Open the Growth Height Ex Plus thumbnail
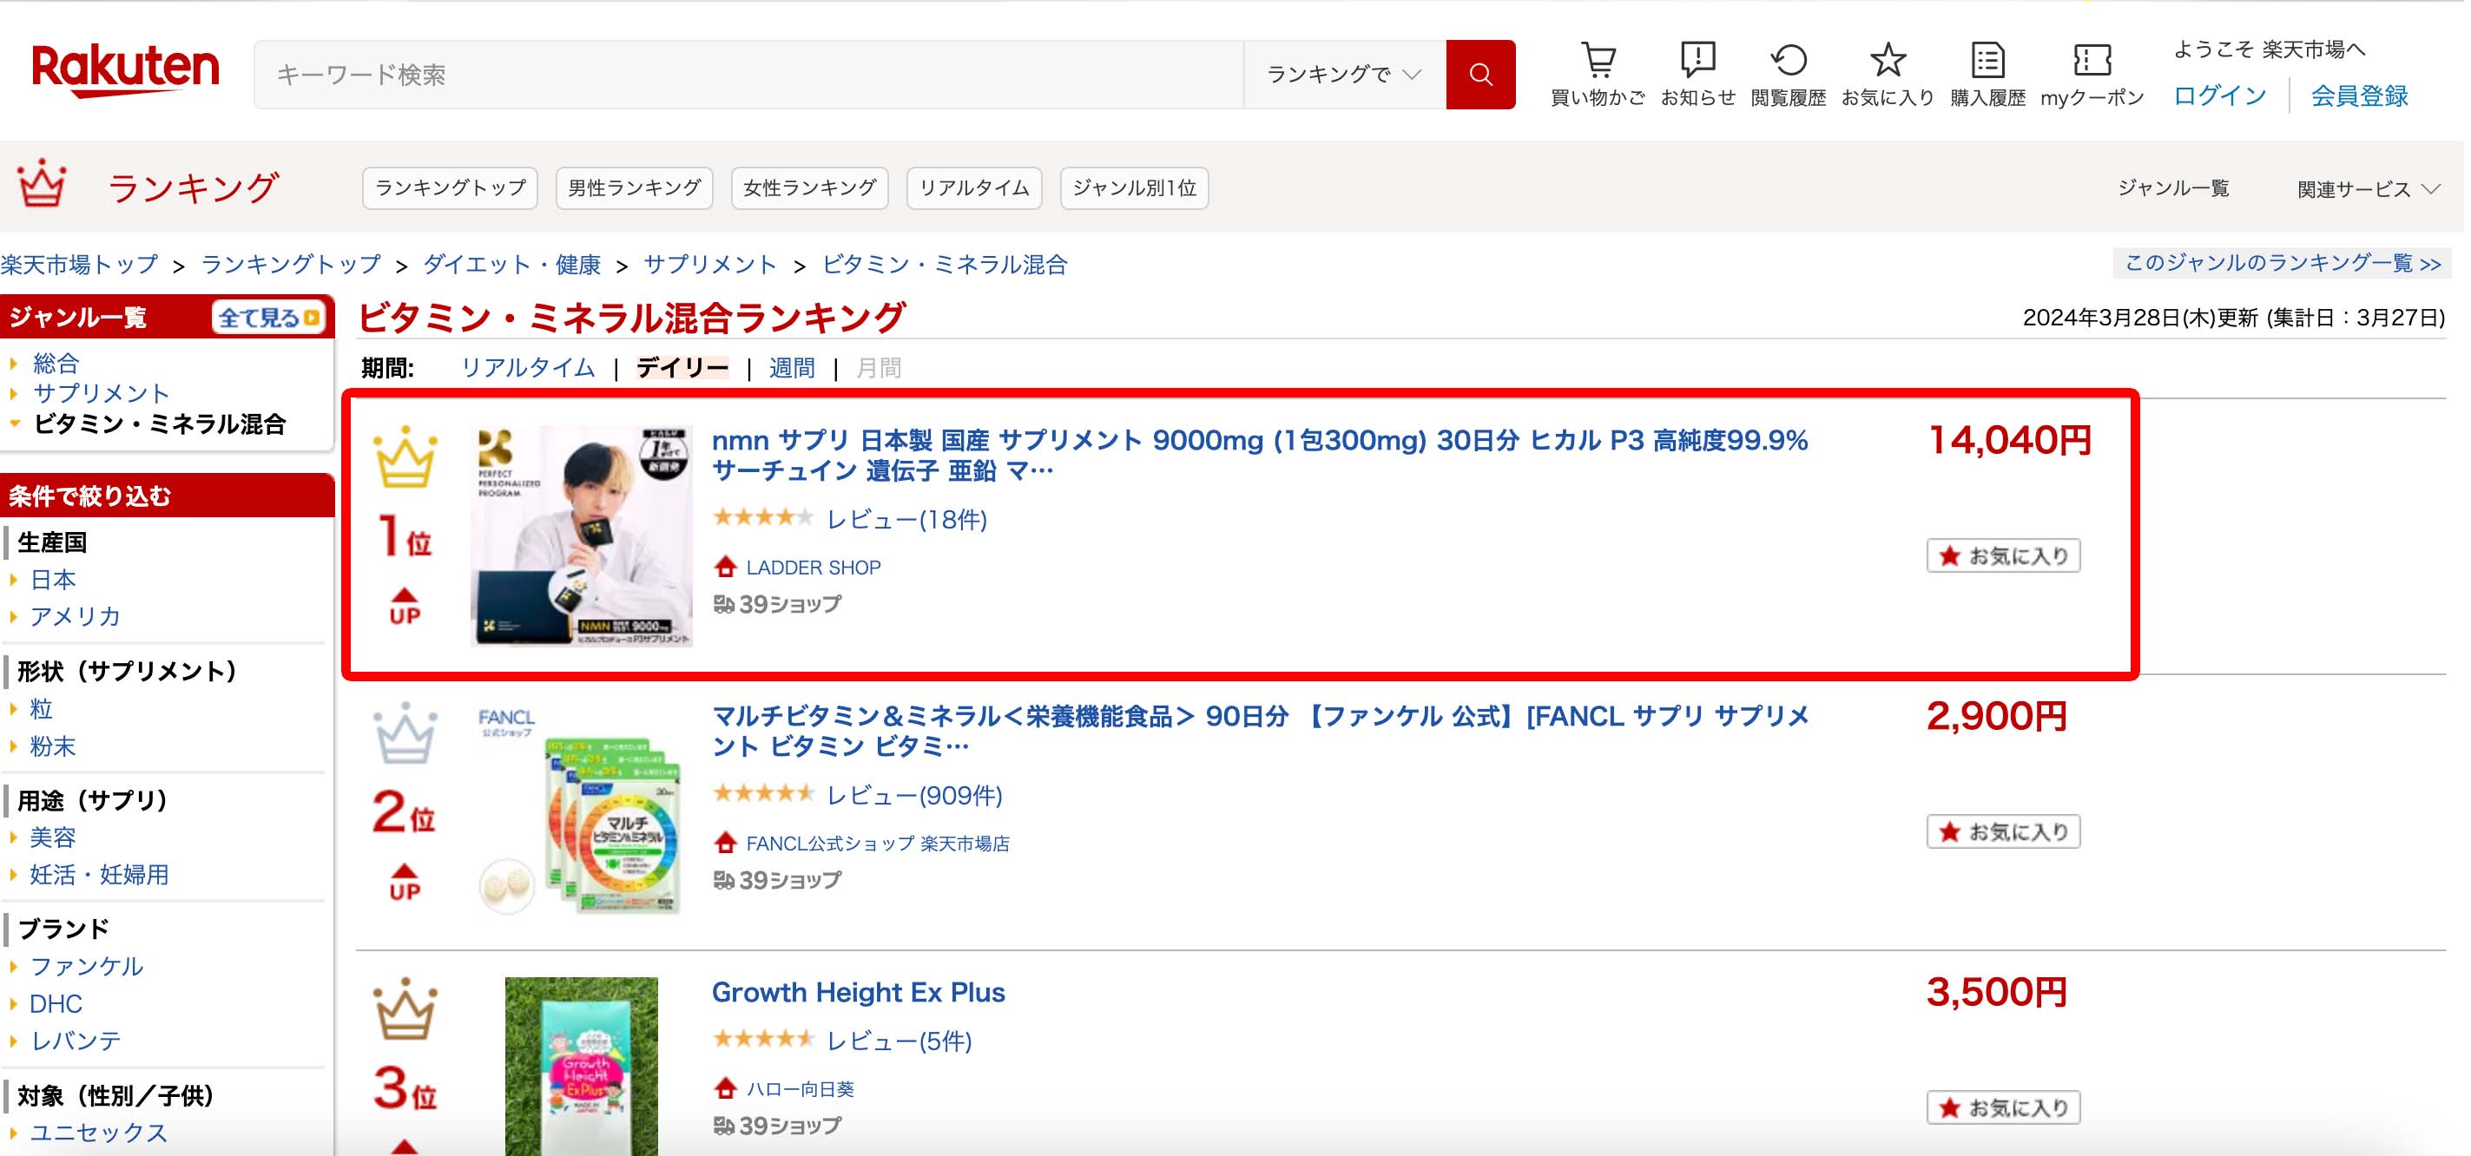 coord(582,1066)
